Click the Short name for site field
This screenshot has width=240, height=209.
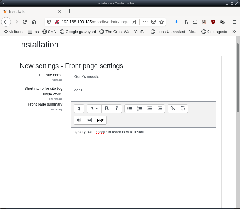pyautogui.click(x=110, y=90)
